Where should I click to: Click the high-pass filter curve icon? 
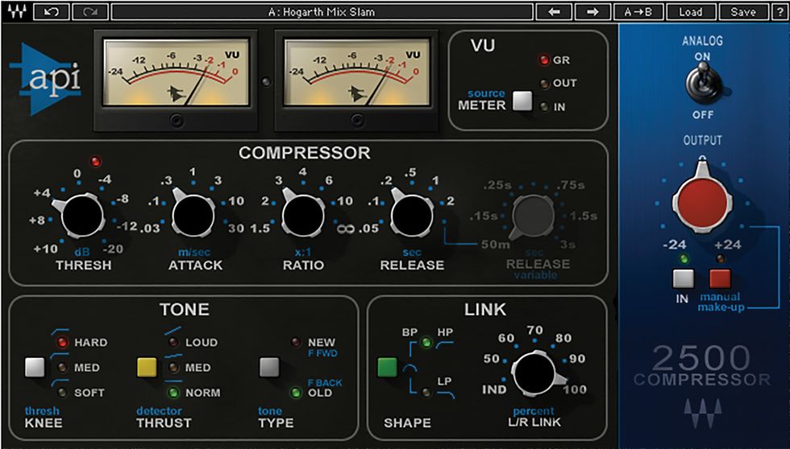[x=445, y=344]
